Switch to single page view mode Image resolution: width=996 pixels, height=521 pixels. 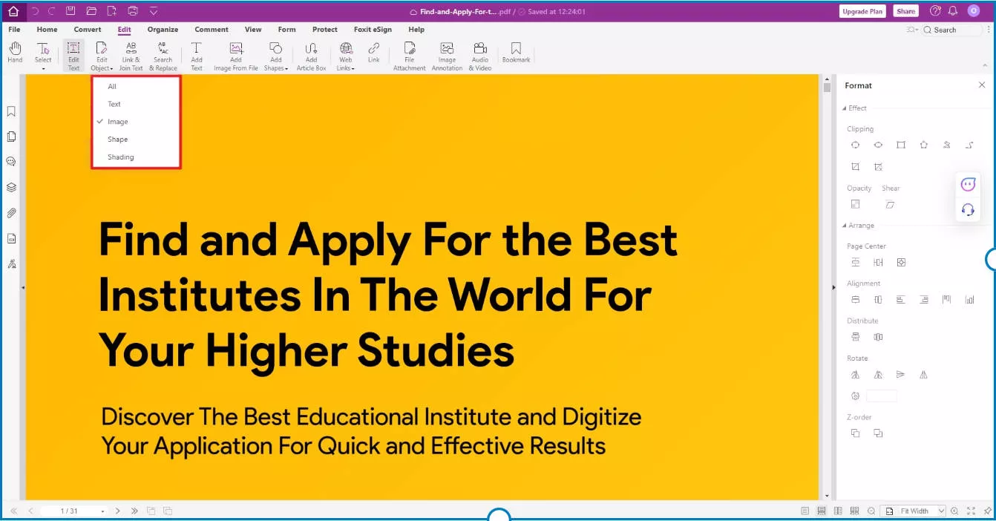805,511
